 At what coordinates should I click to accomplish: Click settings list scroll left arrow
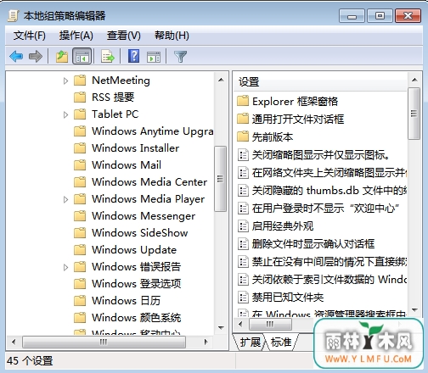pos(240,324)
